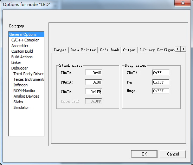Select the Assembler category

tap(20, 46)
